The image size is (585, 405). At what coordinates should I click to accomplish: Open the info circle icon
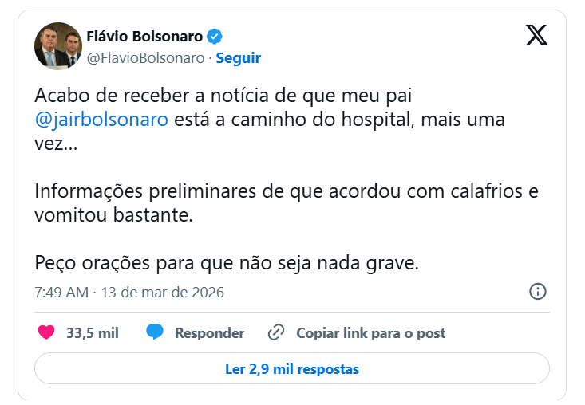click(538, 292)
